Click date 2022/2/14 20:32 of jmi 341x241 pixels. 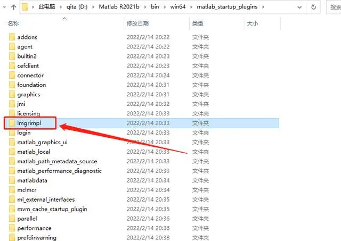pyautogui.click(x=148, y=104)
